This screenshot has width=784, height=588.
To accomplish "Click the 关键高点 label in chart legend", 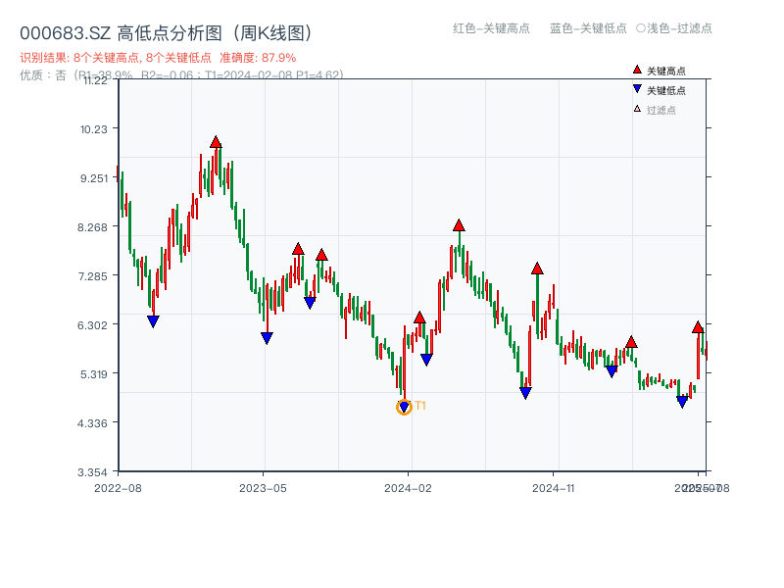I will click(x=666, y=71).
